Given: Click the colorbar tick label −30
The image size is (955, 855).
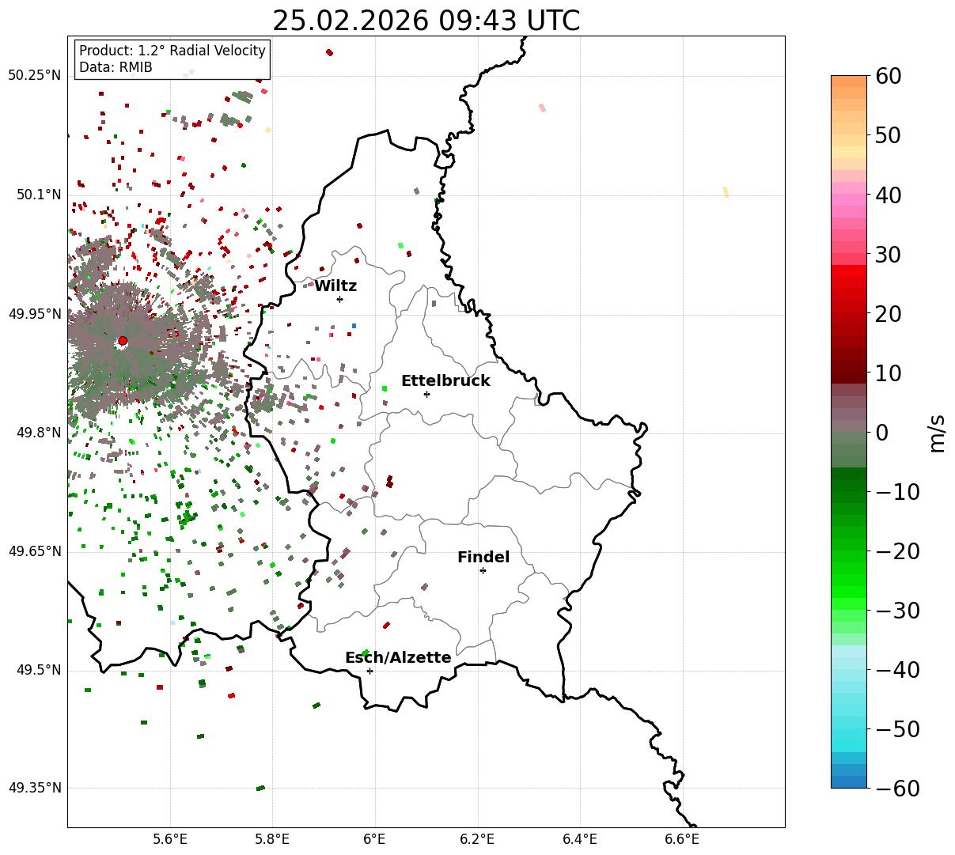Looking at the screenshot, I should (x=897, y=610).
